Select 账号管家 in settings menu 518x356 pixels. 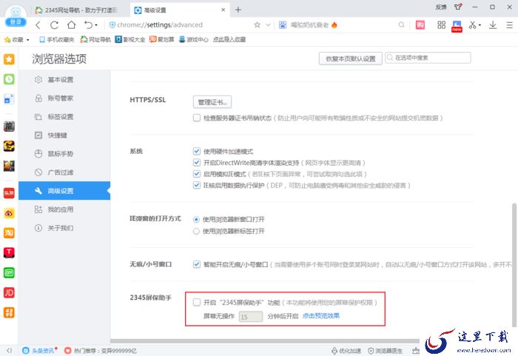pyautogui.click(x=64, y=98)
